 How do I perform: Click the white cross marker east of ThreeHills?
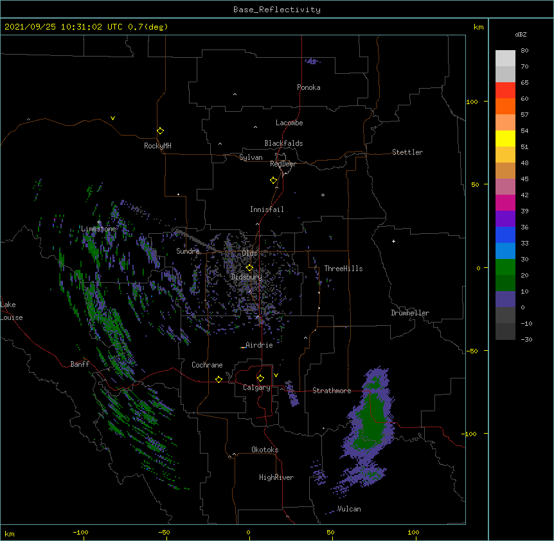393,241
